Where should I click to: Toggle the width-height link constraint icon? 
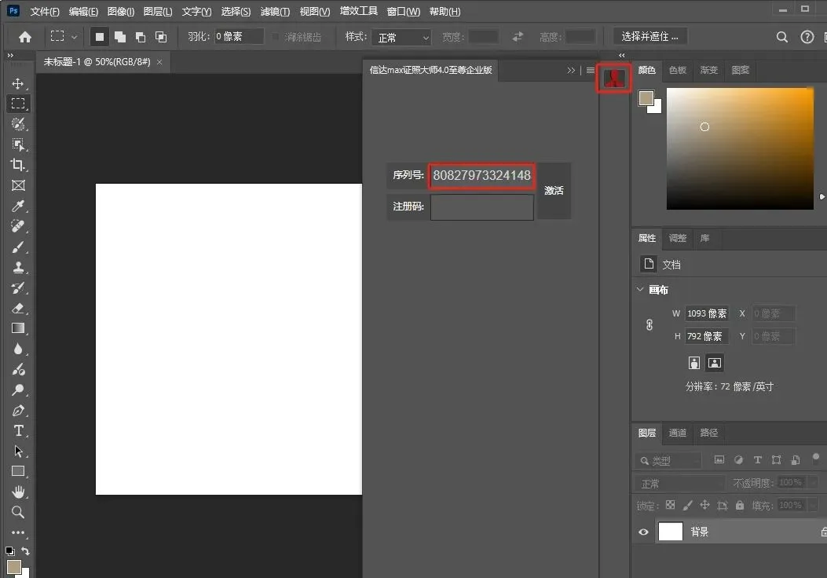click(x=650, y=324)
